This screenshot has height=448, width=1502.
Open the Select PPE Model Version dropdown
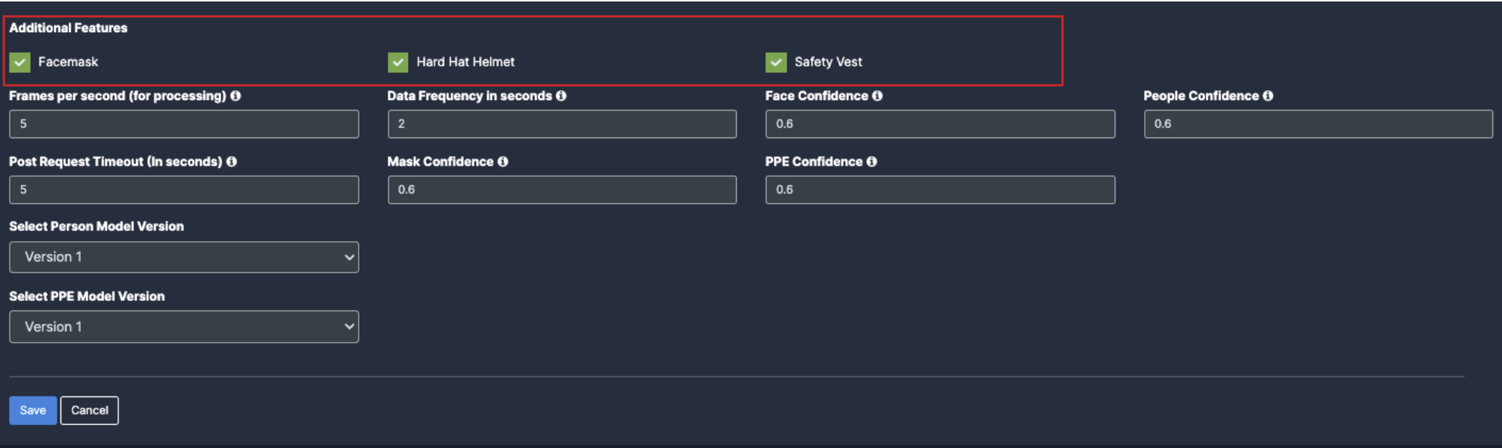(x=184, y=327)
